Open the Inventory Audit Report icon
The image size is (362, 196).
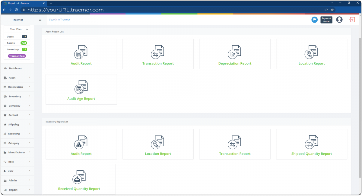(x=81, y=142)
